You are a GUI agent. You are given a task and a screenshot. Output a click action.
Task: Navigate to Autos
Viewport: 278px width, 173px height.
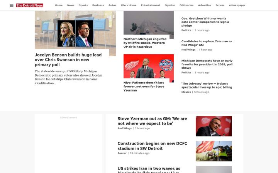(x=112, y=5)
